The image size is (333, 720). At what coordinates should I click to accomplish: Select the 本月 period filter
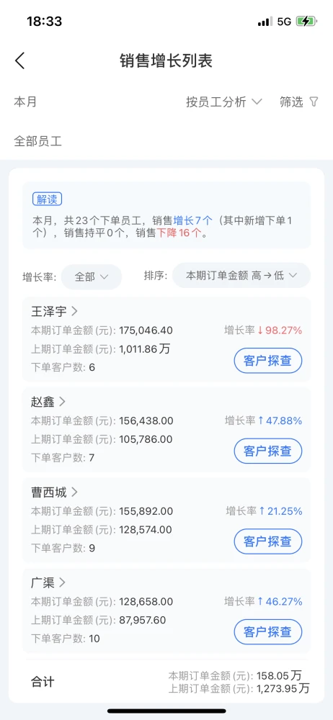(x=25, y=102)
